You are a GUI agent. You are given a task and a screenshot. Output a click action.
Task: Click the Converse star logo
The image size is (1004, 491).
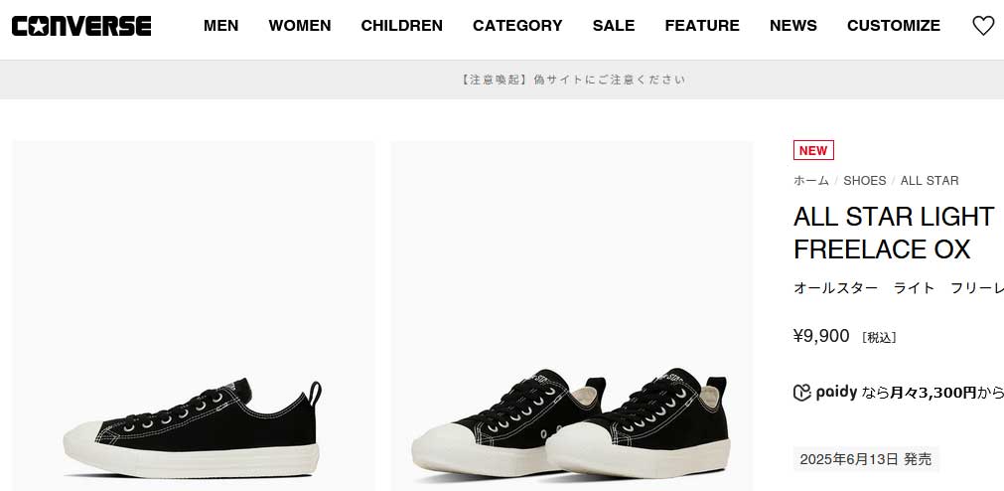(81, 26)
